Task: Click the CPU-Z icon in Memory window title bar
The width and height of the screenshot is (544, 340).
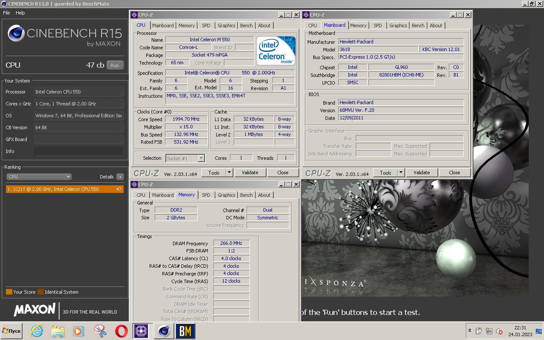Action: point(134,184)
